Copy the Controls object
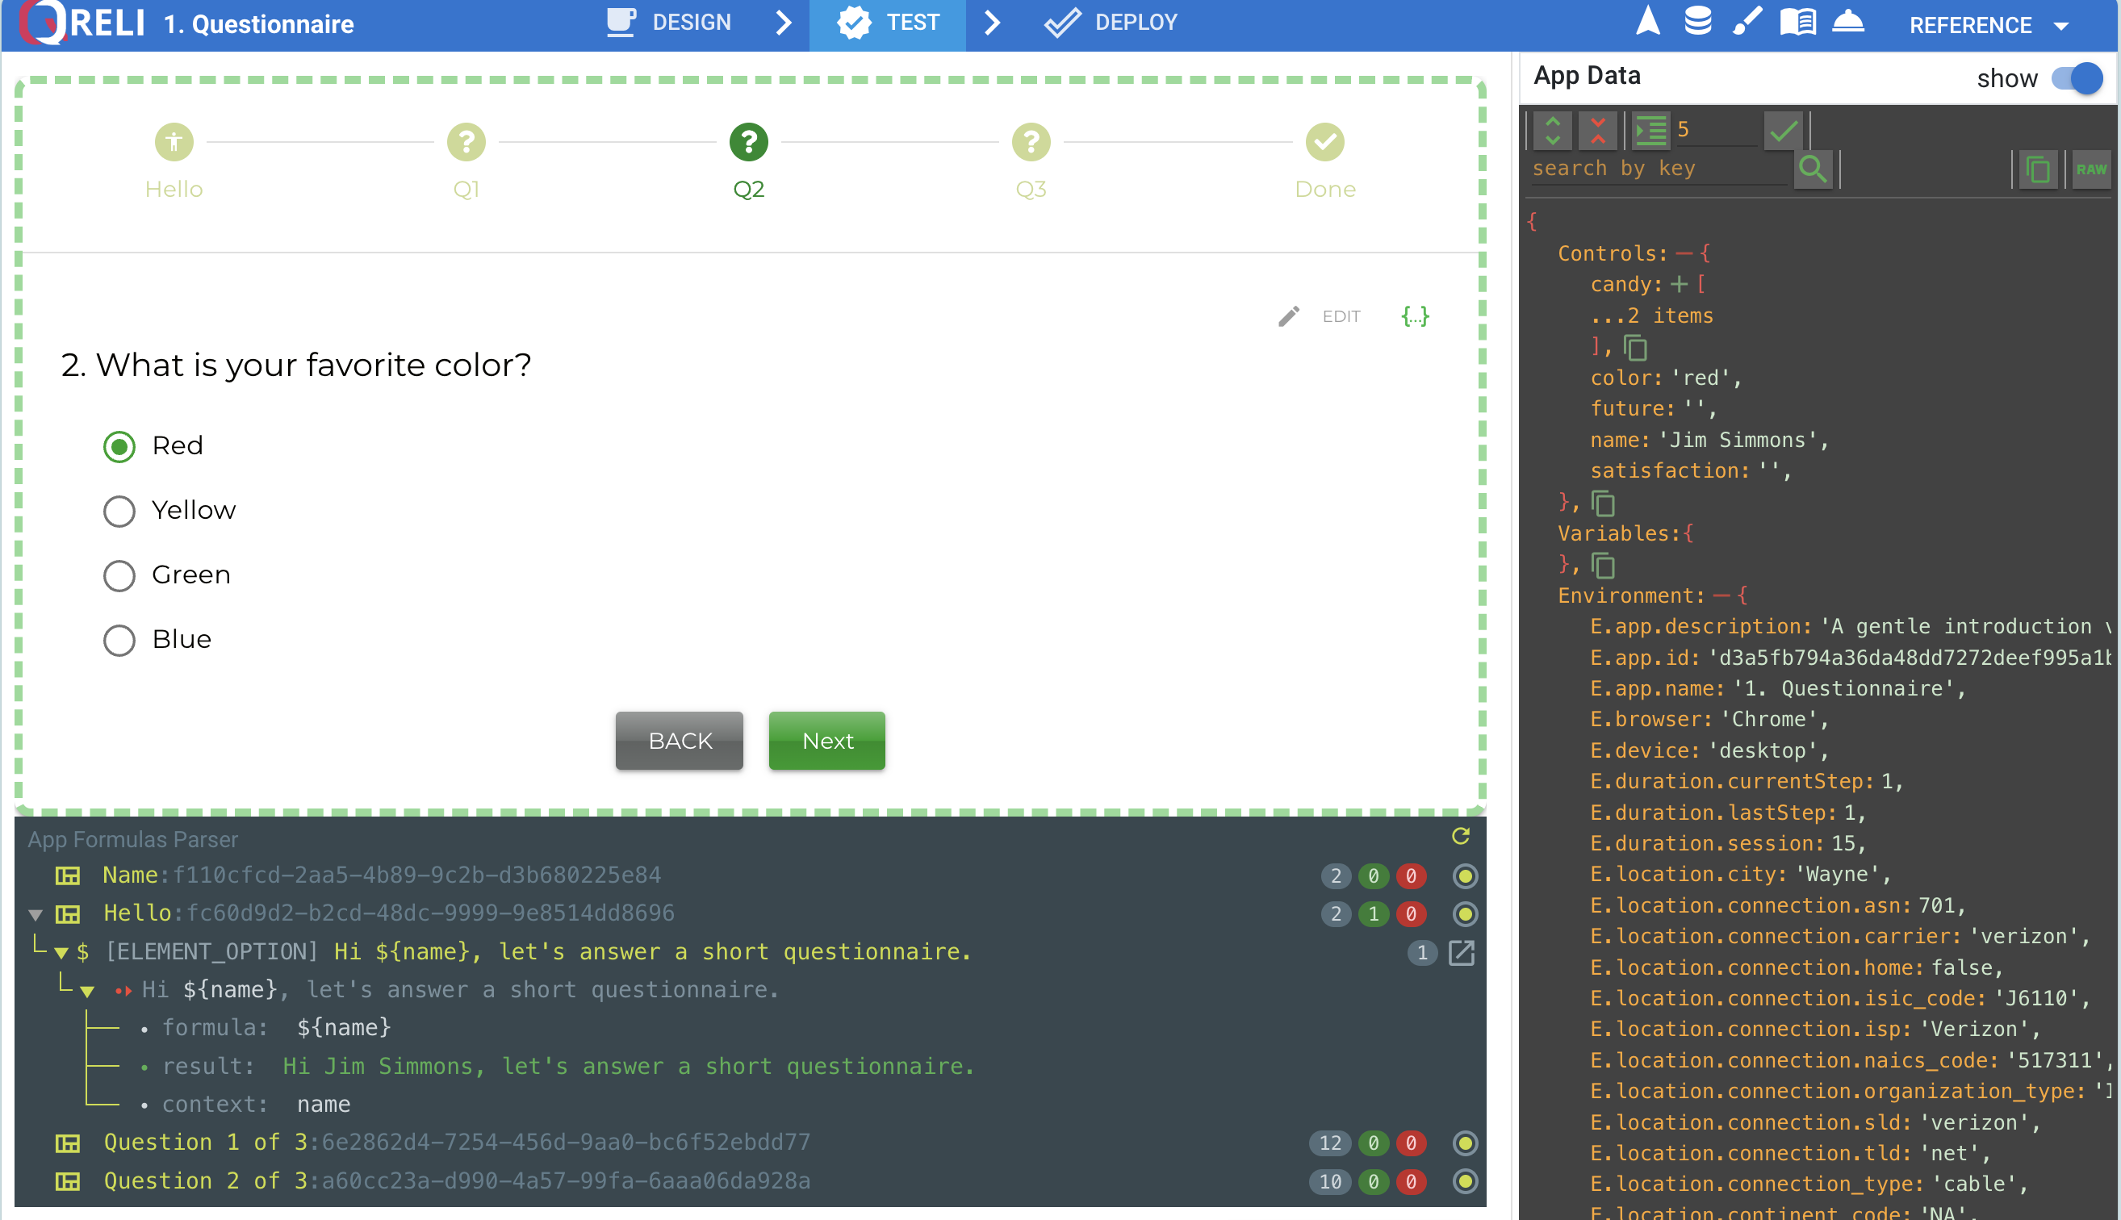This screenshot has height=1220, width=2121. tap(1602, 503)
